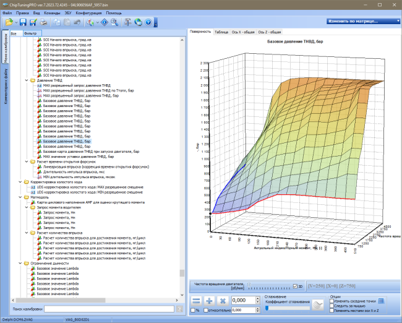402x323 pixels.
Task: Collapse Расчет времени открытия форсунок folder
Action: (27, 161)
